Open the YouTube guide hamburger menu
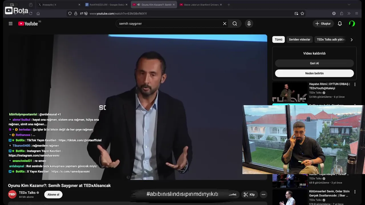Image resolution: width=365 pixels, height=205 pixels. tap(11, 24)
